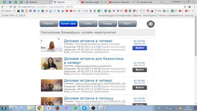Open the МТБ bookmark

click(x=120, y=11)
